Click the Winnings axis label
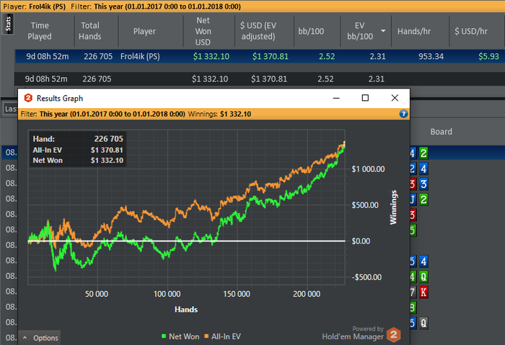 click(393, 207)
